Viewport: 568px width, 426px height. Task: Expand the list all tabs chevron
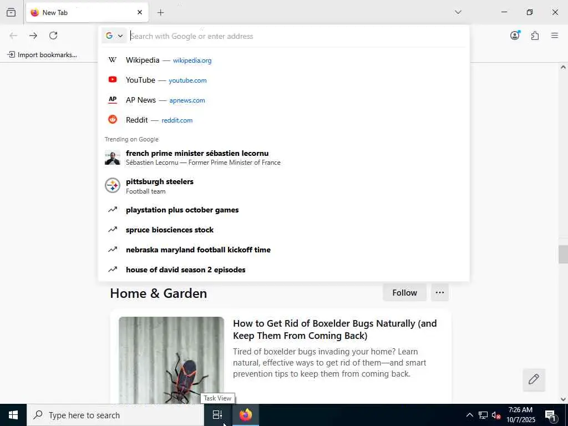pos(458,12)
